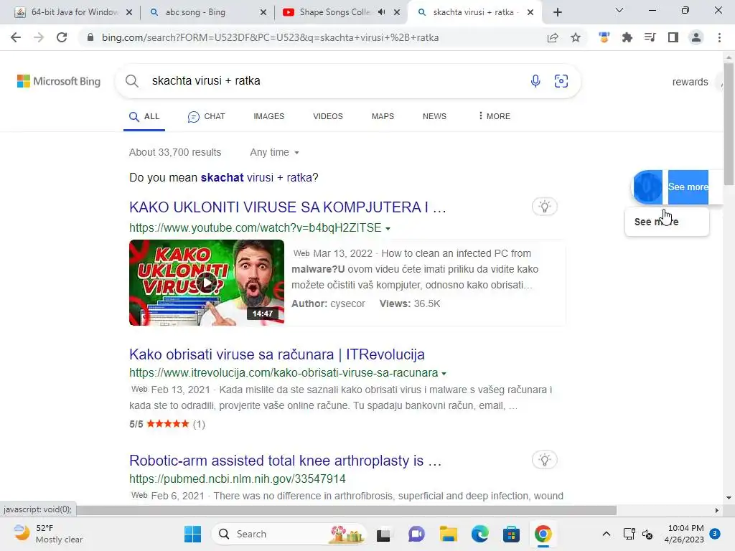This screenshot has width=735, height=551.
Task: Close the abc song - Bing tab
Action: click(263, 12)
